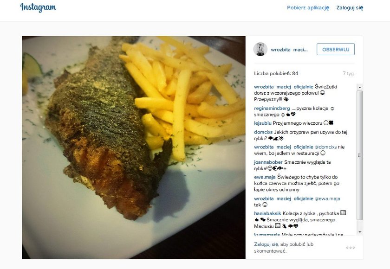The width and height of the screenshot is (390, 269).
Task: Click the comments scrollbar down arrow
Action: point(359,232)
